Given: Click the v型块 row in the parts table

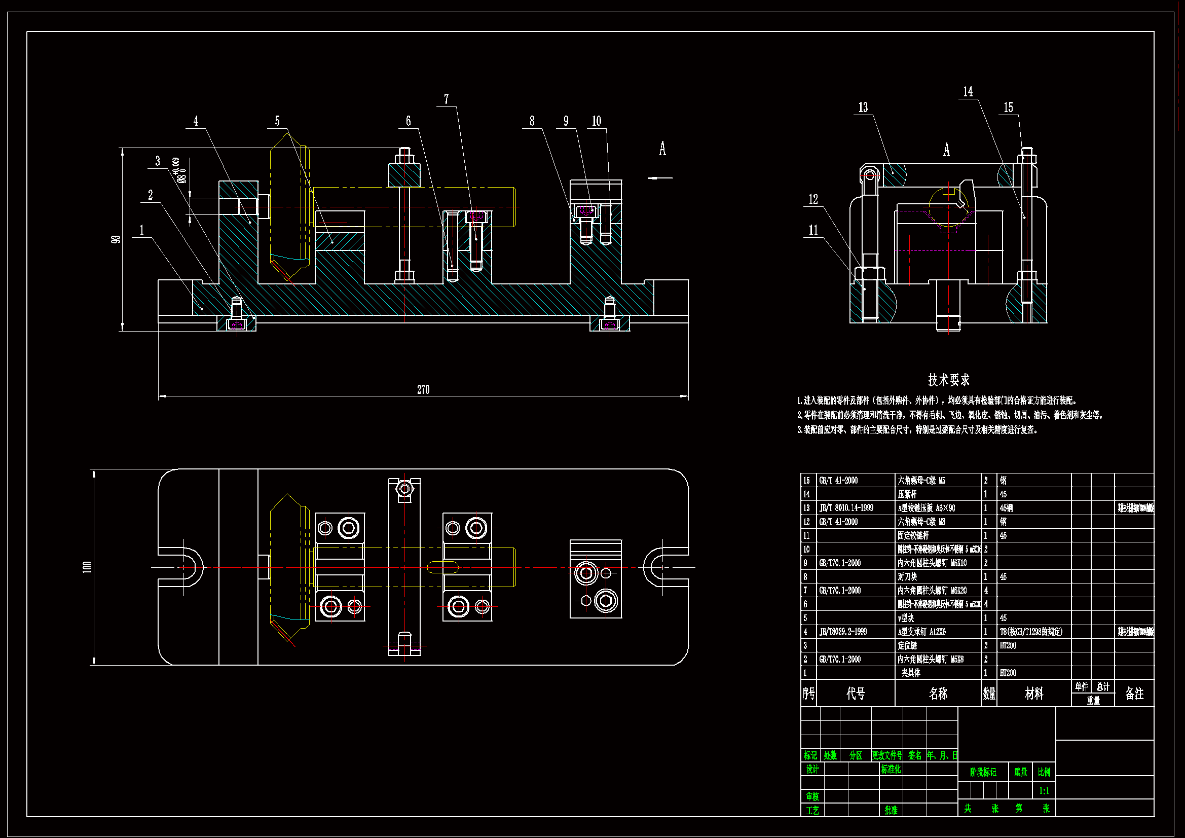Looking at the screenshot, I should (906, 618).
